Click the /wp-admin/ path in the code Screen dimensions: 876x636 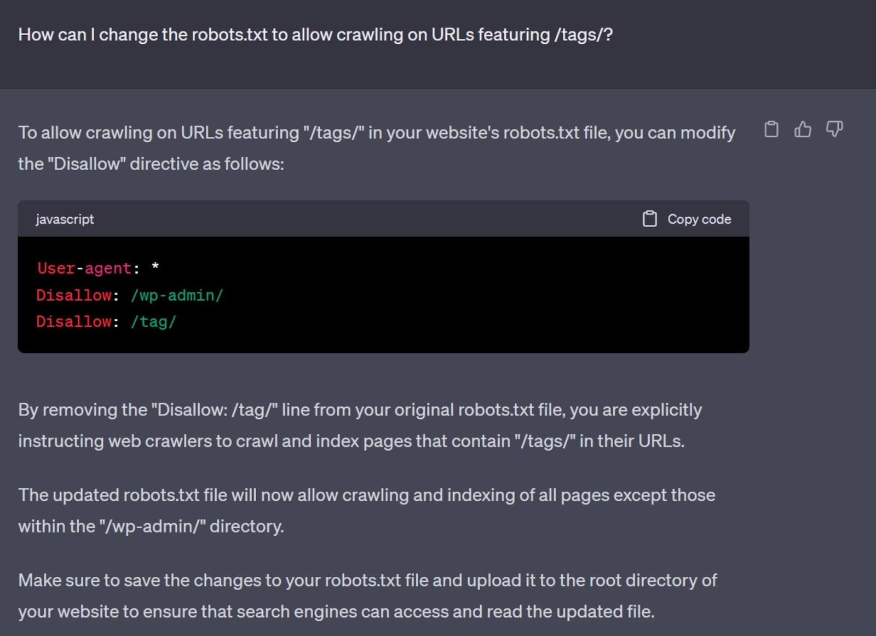[177, 295]
